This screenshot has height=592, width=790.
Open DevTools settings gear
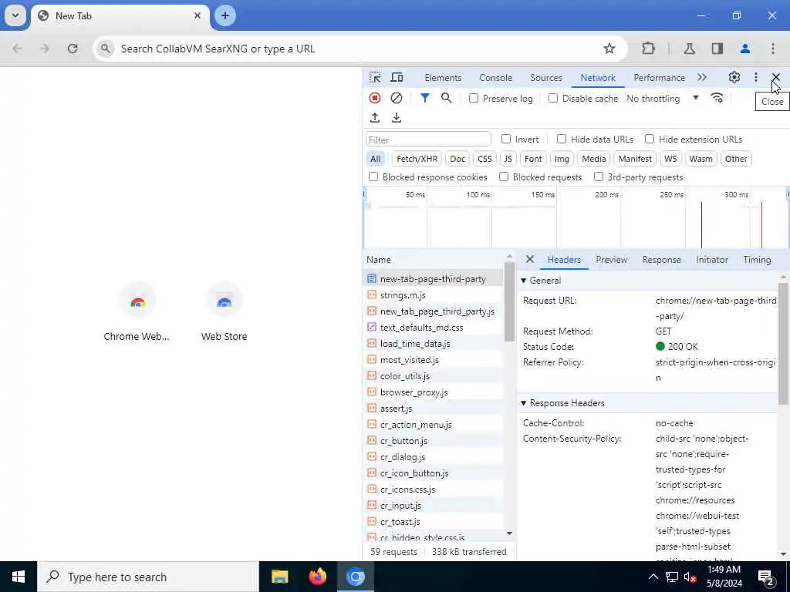pyautogui.click(x=734, y=78)
